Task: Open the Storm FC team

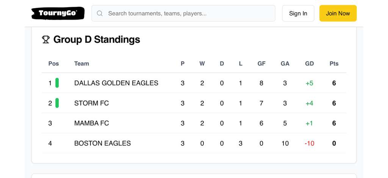Action: tap(91, 103)
